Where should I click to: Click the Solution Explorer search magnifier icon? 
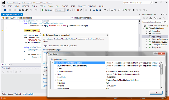(165, 22)
